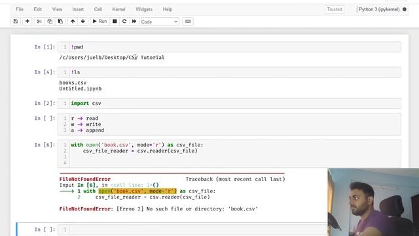This screenshot has height=236, width=419.
Task: Click the 'a → append' line in cell
Action: click(x=87, y=130)
